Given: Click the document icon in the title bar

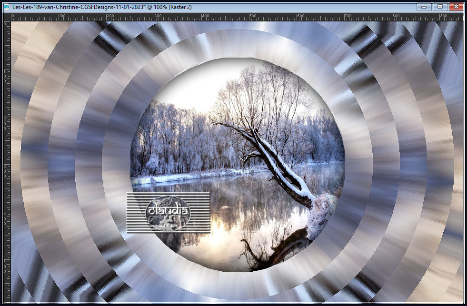Looking at the screenshot, I should (7, 7).
